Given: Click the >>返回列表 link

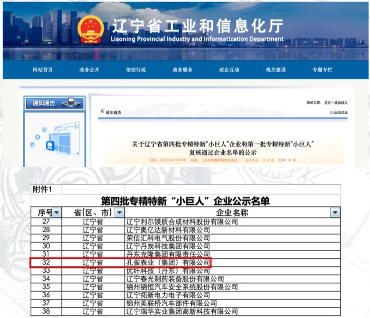Looking at the screenshot, I should point(339,112).
